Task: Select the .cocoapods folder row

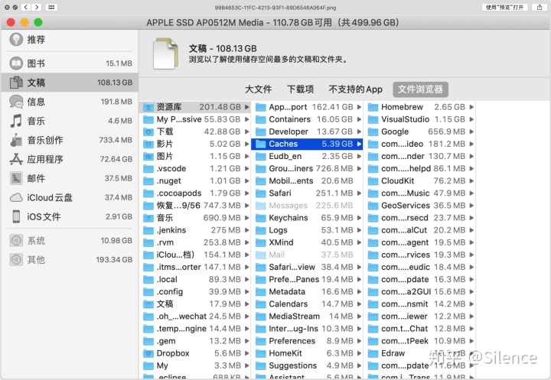Action: [196, 193]
